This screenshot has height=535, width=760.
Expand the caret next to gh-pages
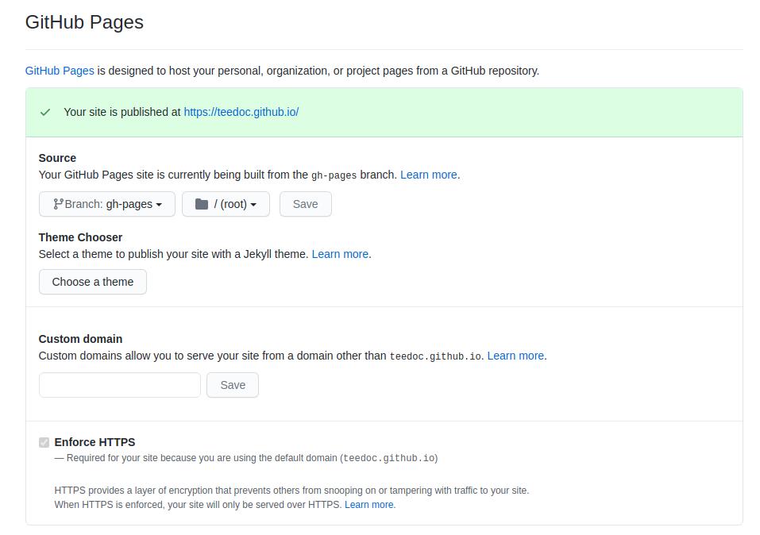coord(159,205)
